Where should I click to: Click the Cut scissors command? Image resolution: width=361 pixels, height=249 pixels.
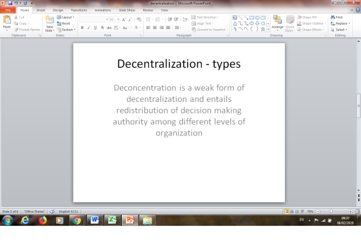[19, 17]
